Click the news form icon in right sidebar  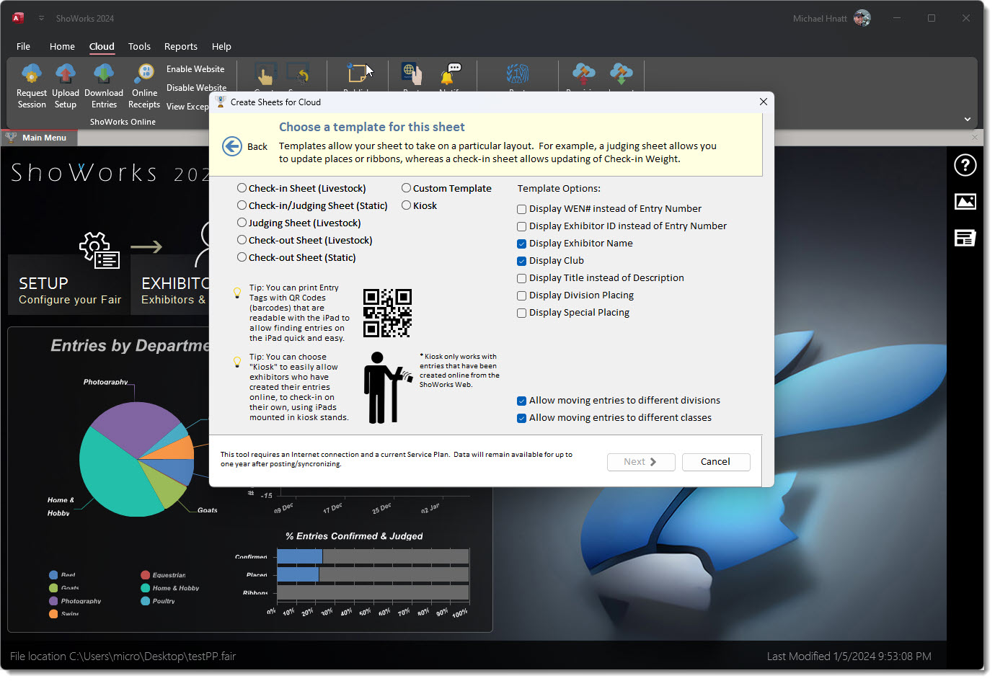tap(965, 238)
